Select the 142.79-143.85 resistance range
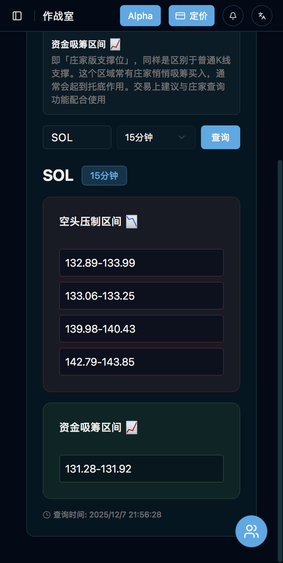Image resolution: width=283 pixels, height=563 pixels. point(141,362)
